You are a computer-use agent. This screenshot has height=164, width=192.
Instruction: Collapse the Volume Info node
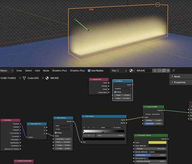(x=91, y=80)
